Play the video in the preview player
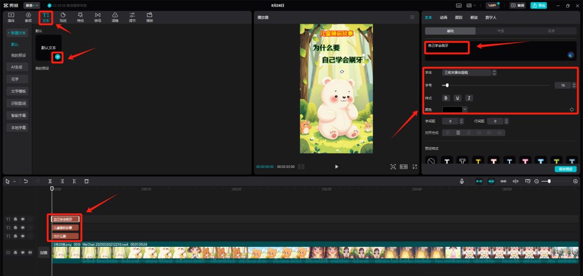The height and width of the screenshot is (276, 583). 337,167
